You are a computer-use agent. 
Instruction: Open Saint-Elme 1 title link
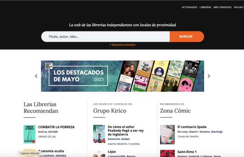187,152
